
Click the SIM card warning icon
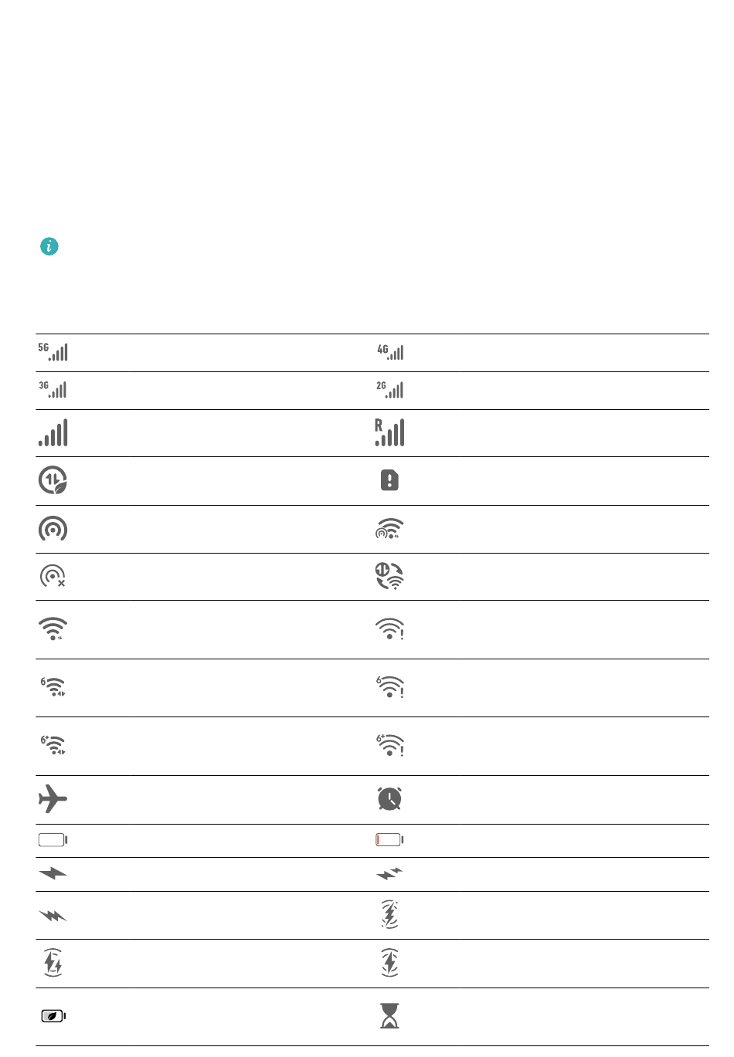[x=389, y=480]
